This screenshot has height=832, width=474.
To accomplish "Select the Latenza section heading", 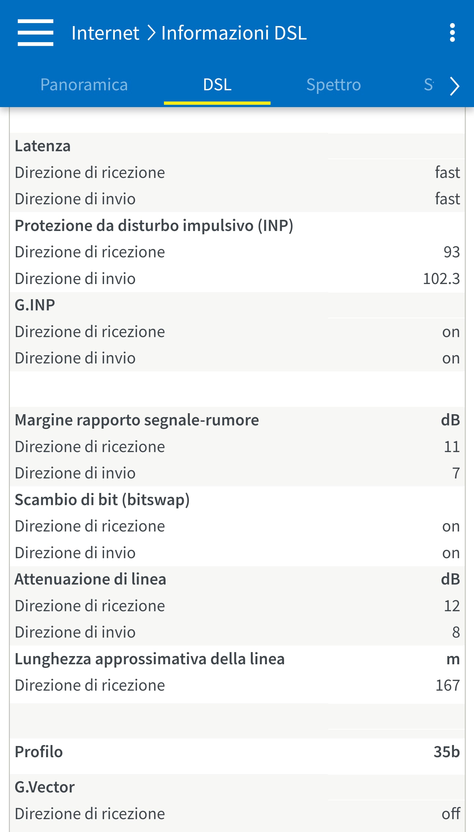I will click(x=43, y=146).
